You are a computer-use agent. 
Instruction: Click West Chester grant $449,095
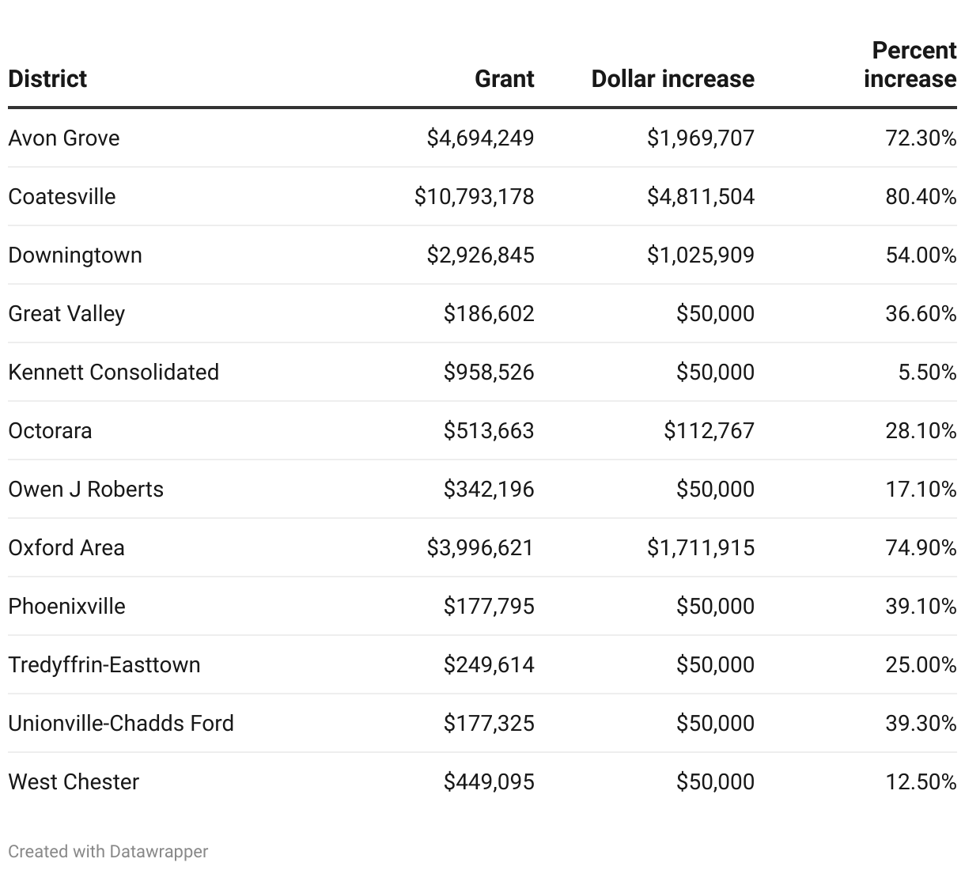click(489, 782)
